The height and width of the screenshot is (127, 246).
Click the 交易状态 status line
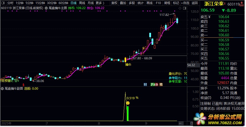click(222, 109)
